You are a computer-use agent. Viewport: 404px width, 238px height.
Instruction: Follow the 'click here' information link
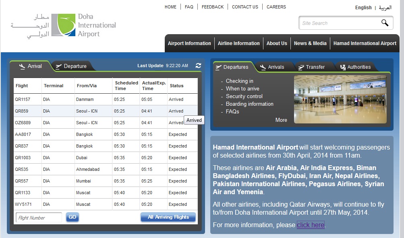[x=311, y=225]
